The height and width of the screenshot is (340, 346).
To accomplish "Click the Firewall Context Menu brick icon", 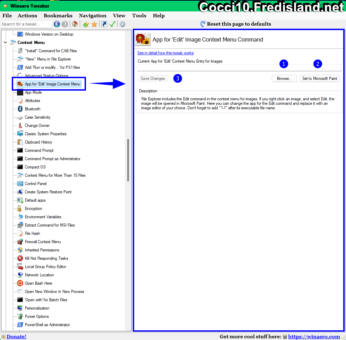I will click(20, 242).
